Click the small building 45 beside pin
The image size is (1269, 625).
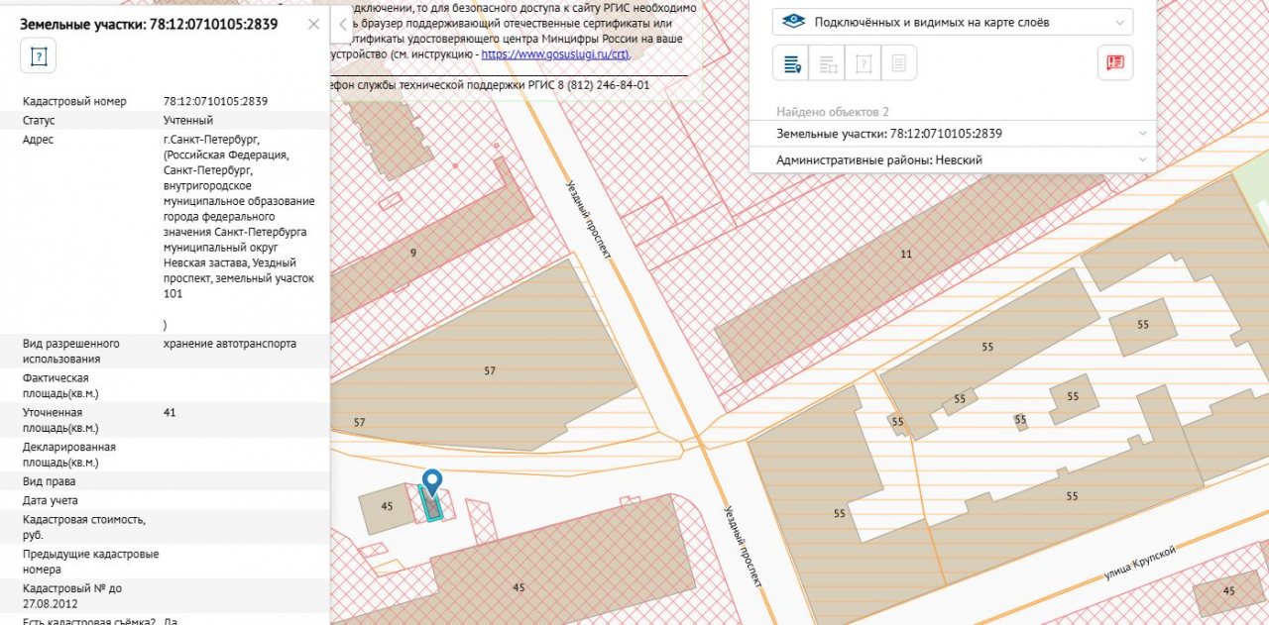pos(387,506)
